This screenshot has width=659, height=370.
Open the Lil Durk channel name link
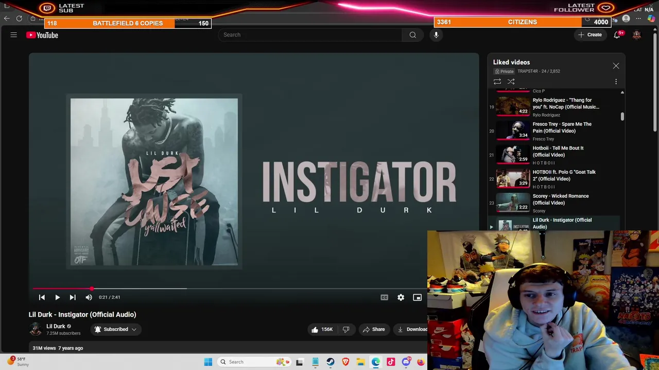click(56, 326)
